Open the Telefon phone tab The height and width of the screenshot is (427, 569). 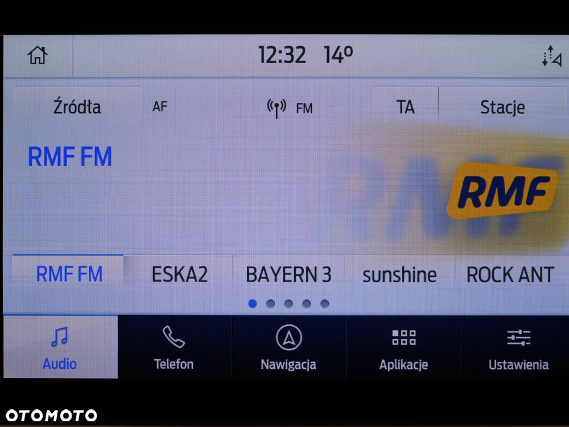coord(174,347)
